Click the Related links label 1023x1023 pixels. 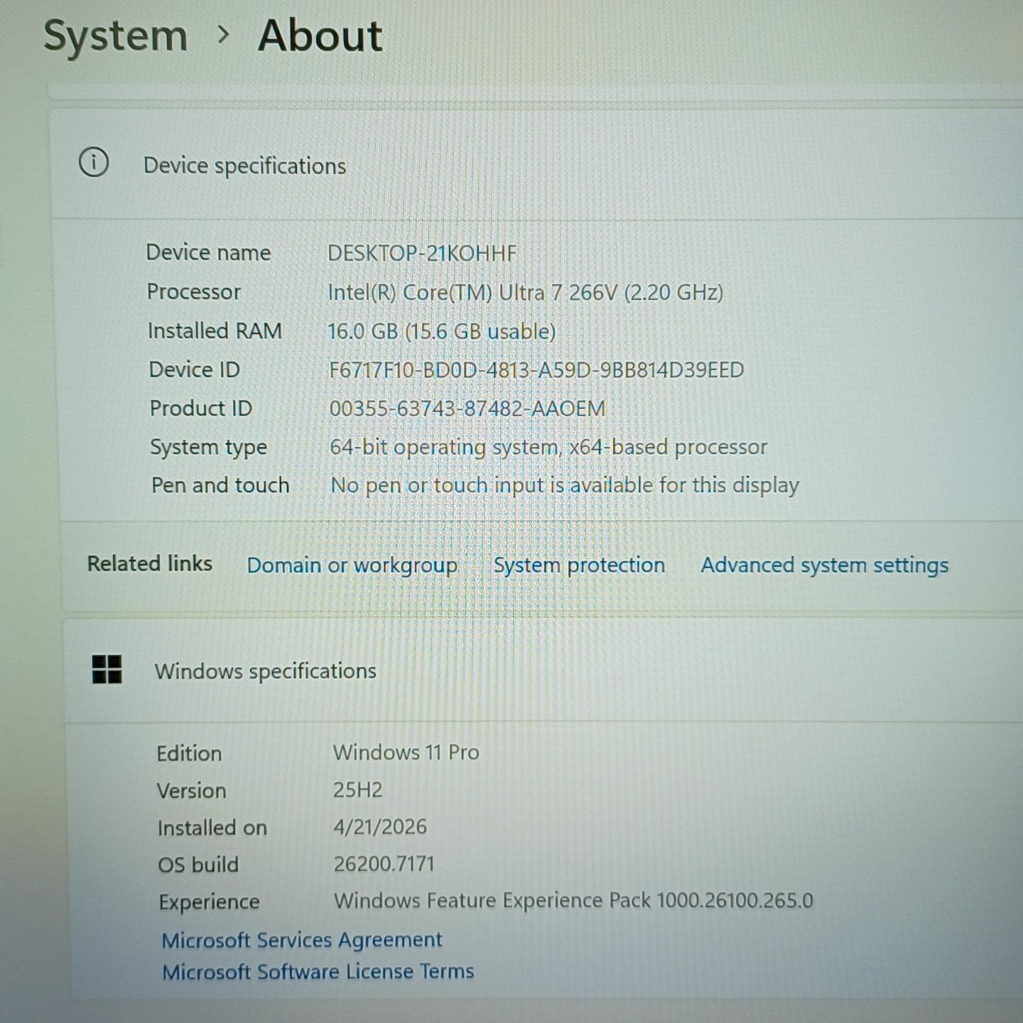(x=150, y=563)
